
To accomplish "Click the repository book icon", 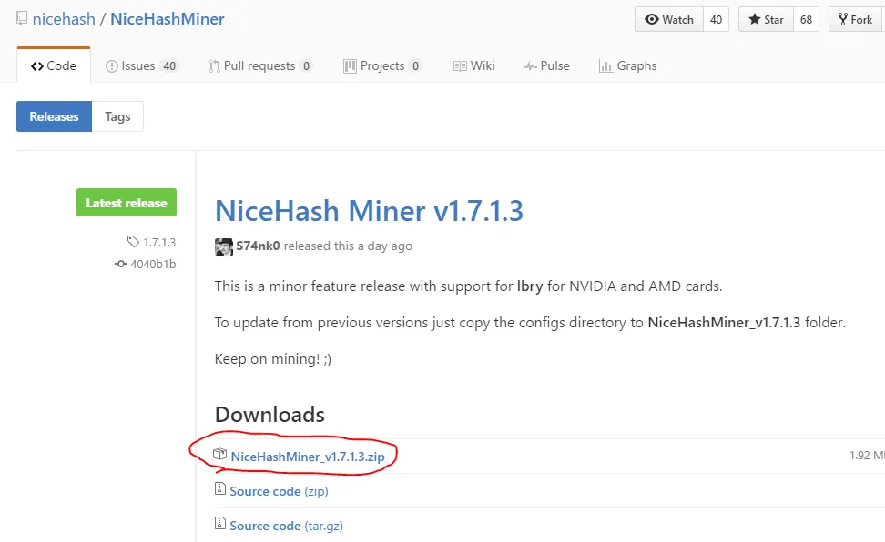I will [x=22, y=18].
